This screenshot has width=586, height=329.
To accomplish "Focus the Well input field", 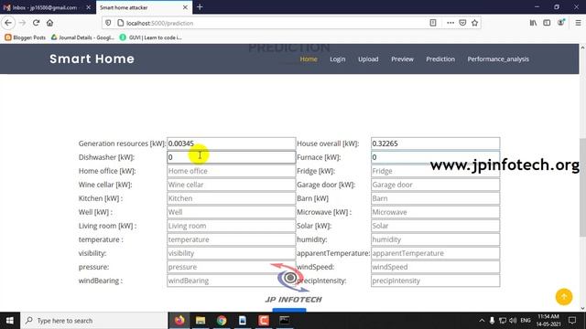I will coord(231,212).
